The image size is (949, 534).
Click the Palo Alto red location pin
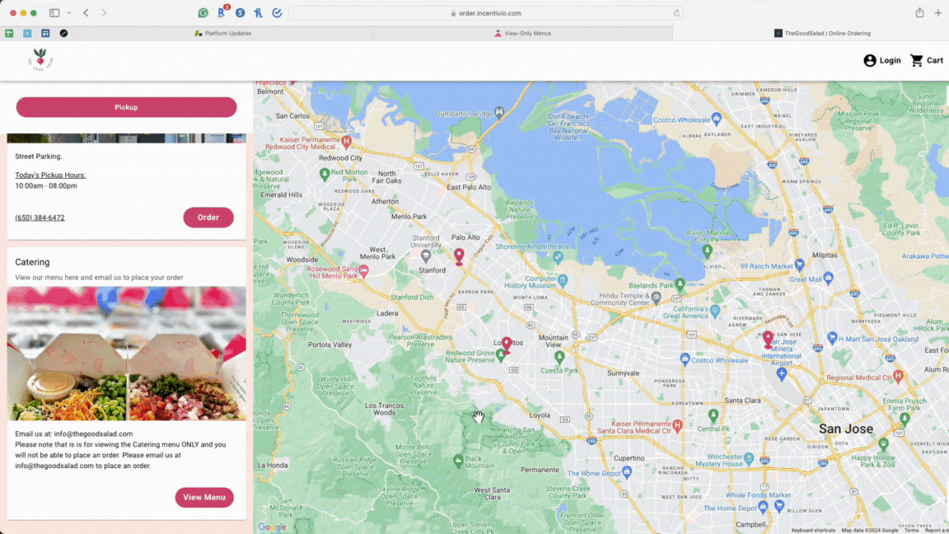(460, 256)
